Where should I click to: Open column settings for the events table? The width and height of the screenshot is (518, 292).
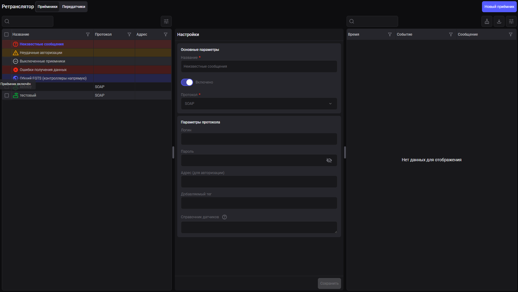tap(511, 21)
